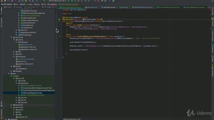Expand the javascript folder
This screenshot has width=214, height=120.
(x=11, y=105)
